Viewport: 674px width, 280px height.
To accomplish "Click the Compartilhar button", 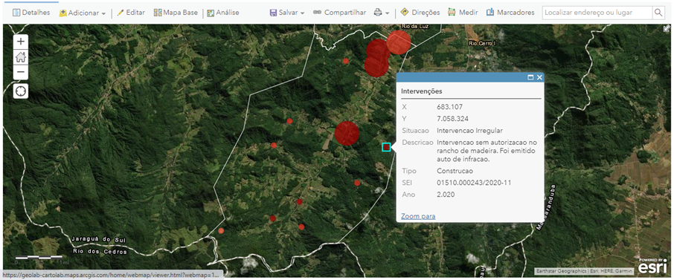I will click(x=339, y=13).
